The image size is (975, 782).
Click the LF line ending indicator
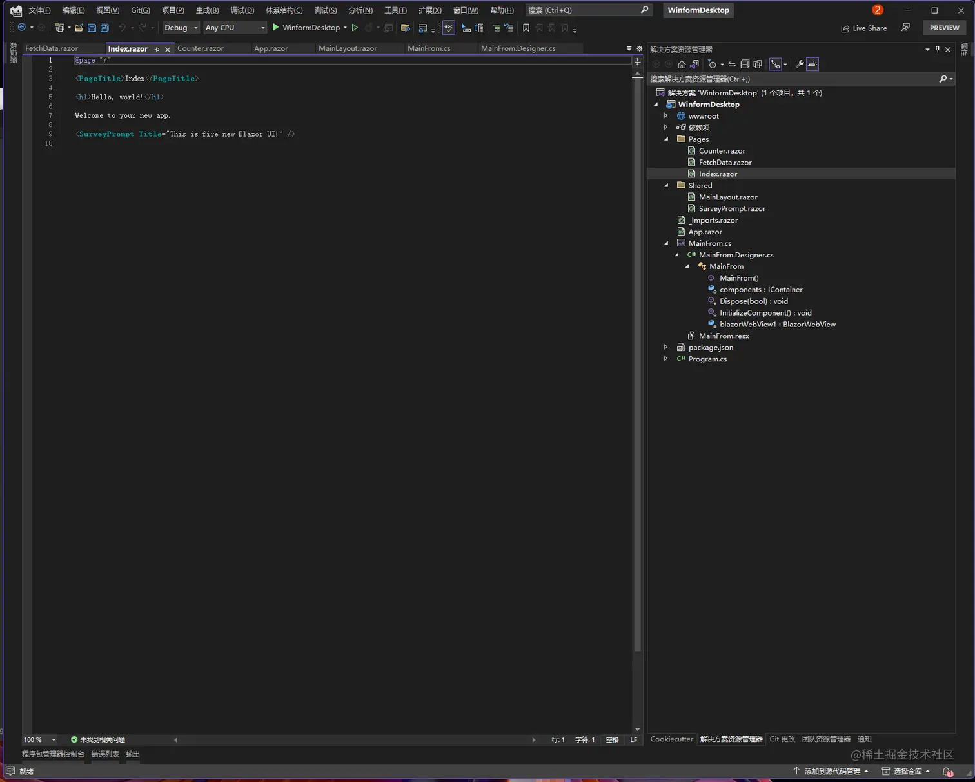(x=634, y=739)
